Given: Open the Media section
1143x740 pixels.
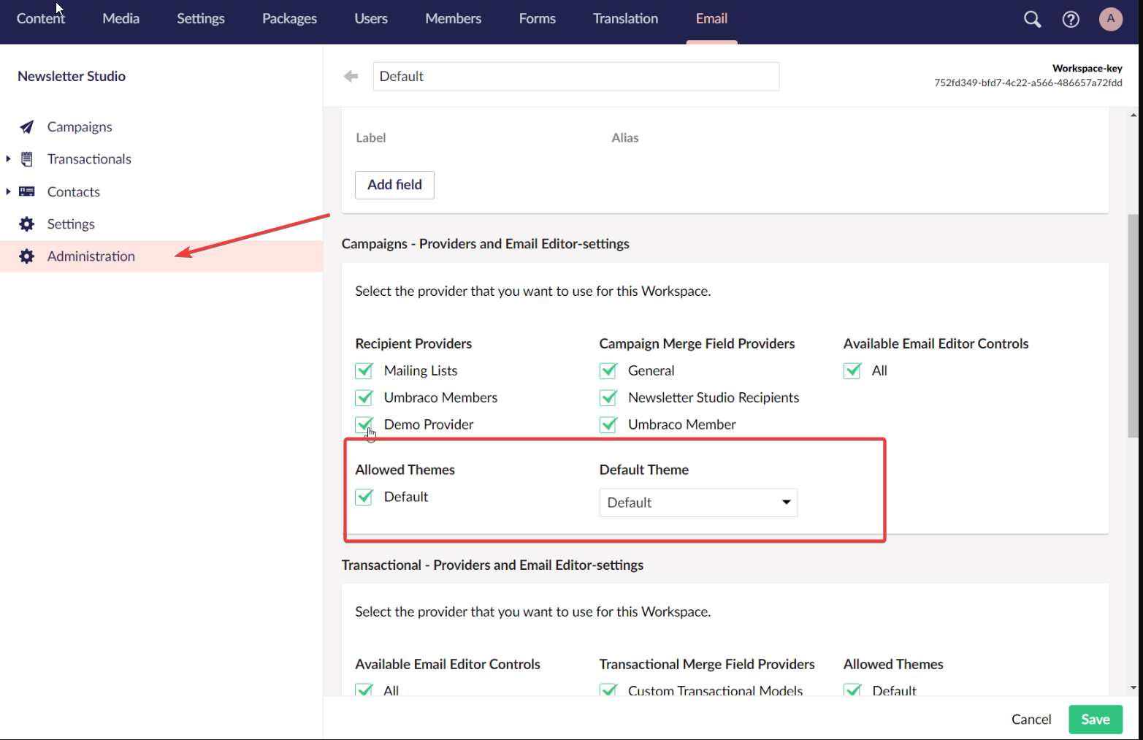Looking at the screenshot, I should (121, 19).
